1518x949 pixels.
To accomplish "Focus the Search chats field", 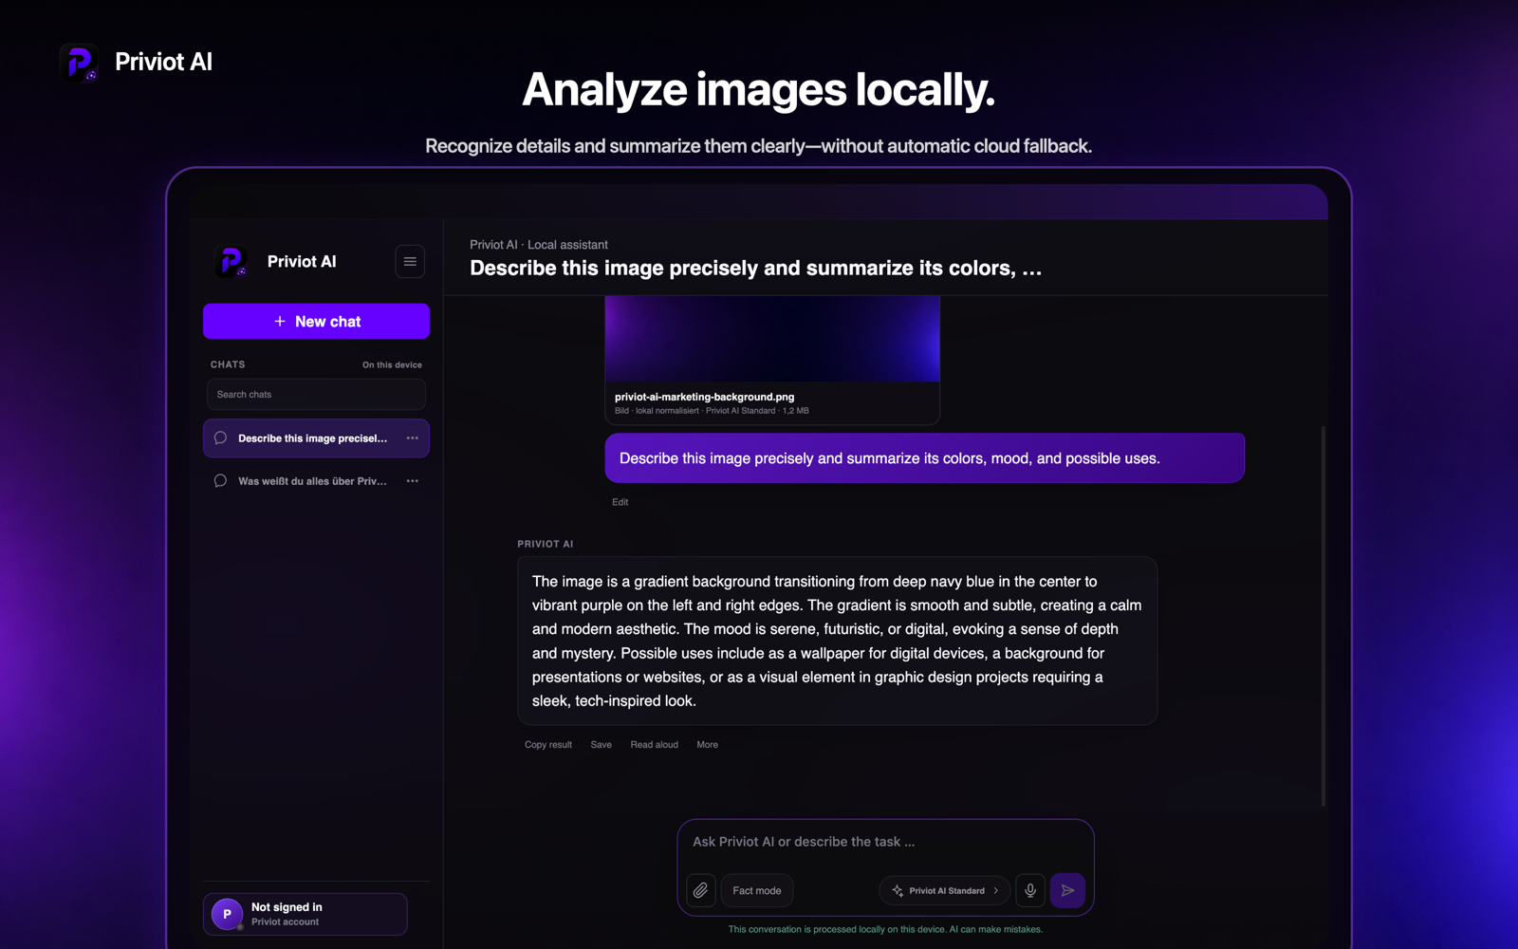I will coord(316,395).
